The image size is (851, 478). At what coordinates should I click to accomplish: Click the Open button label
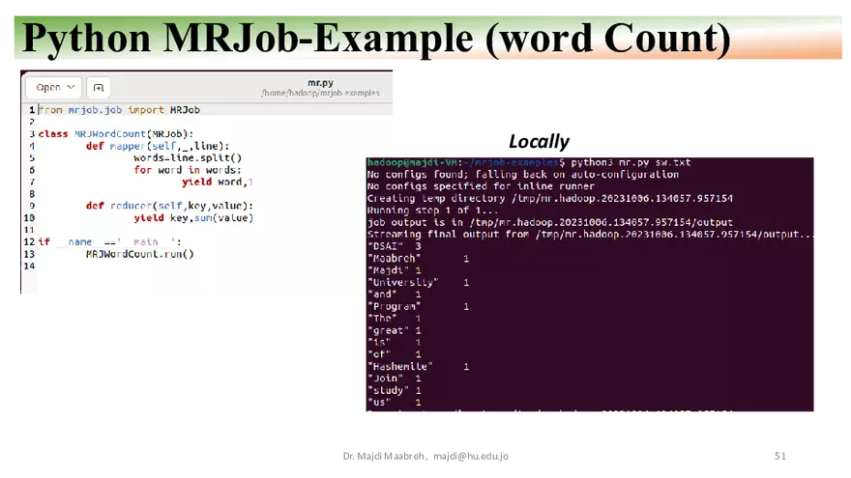pyautogui.click(x=48, y=87)
